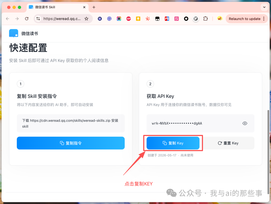Click the 复制 Key button

173,143
